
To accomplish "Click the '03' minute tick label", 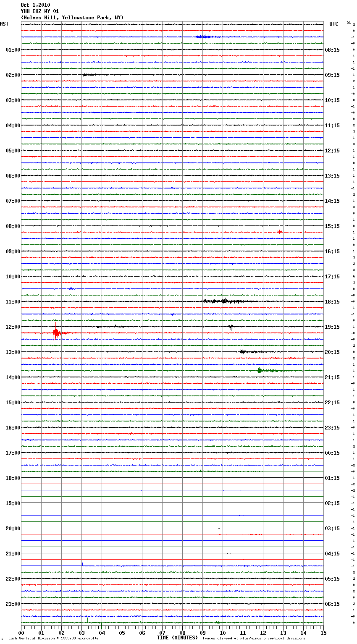I will coord(81,633).
